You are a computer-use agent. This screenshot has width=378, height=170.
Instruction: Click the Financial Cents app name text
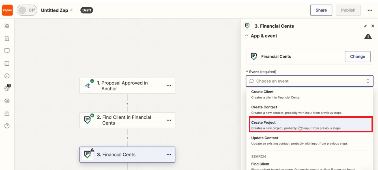point(276,57)
